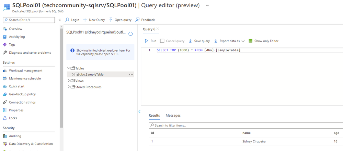Image resolution: width=343 pixels, height=151 pixels.
Task: Open Properties in the sidebar
Action: click(16, 110)
